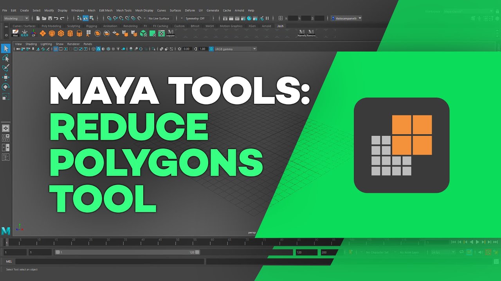
Task: Click the playback end time field 120
Action: click(x=306, y=253)
